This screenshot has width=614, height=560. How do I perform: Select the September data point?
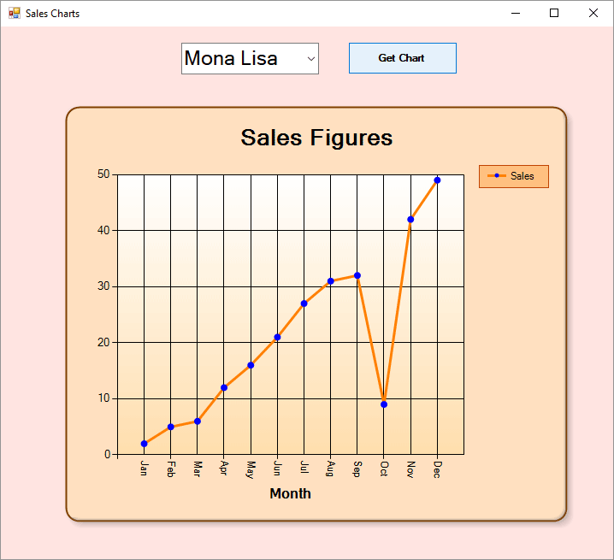click(x=357, y=275)
